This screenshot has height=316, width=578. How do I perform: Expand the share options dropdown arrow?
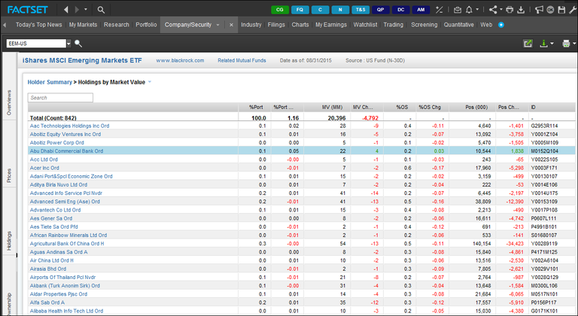pos(501,10)
